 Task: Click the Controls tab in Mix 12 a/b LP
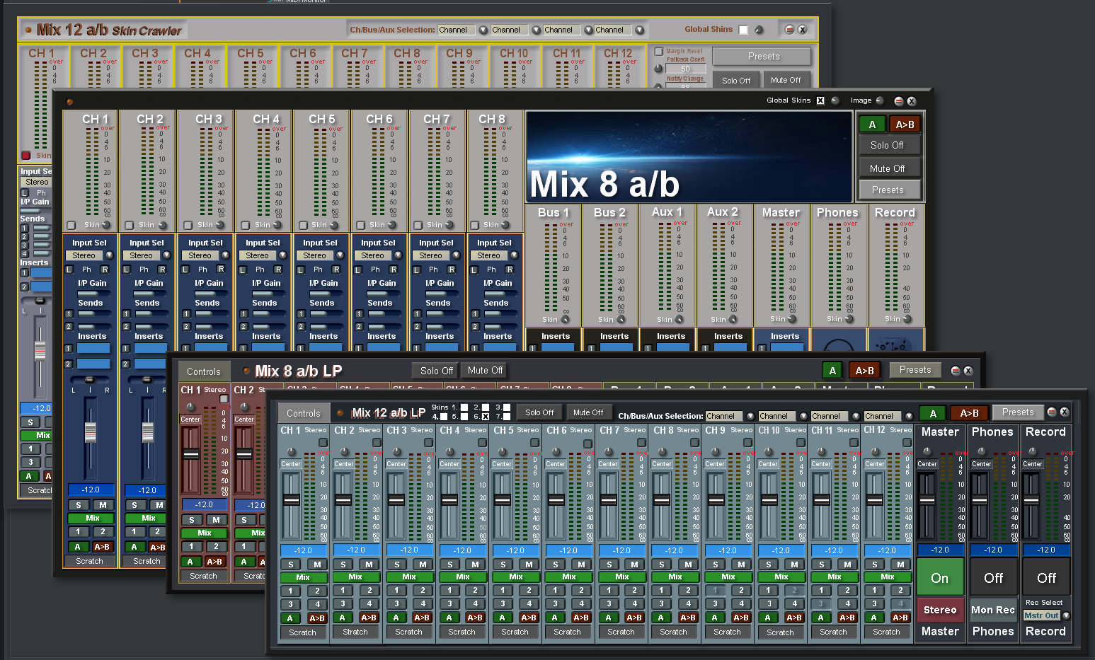click(303, 412)
